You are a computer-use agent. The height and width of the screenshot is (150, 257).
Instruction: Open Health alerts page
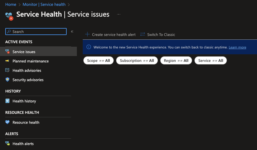[23, 144]
